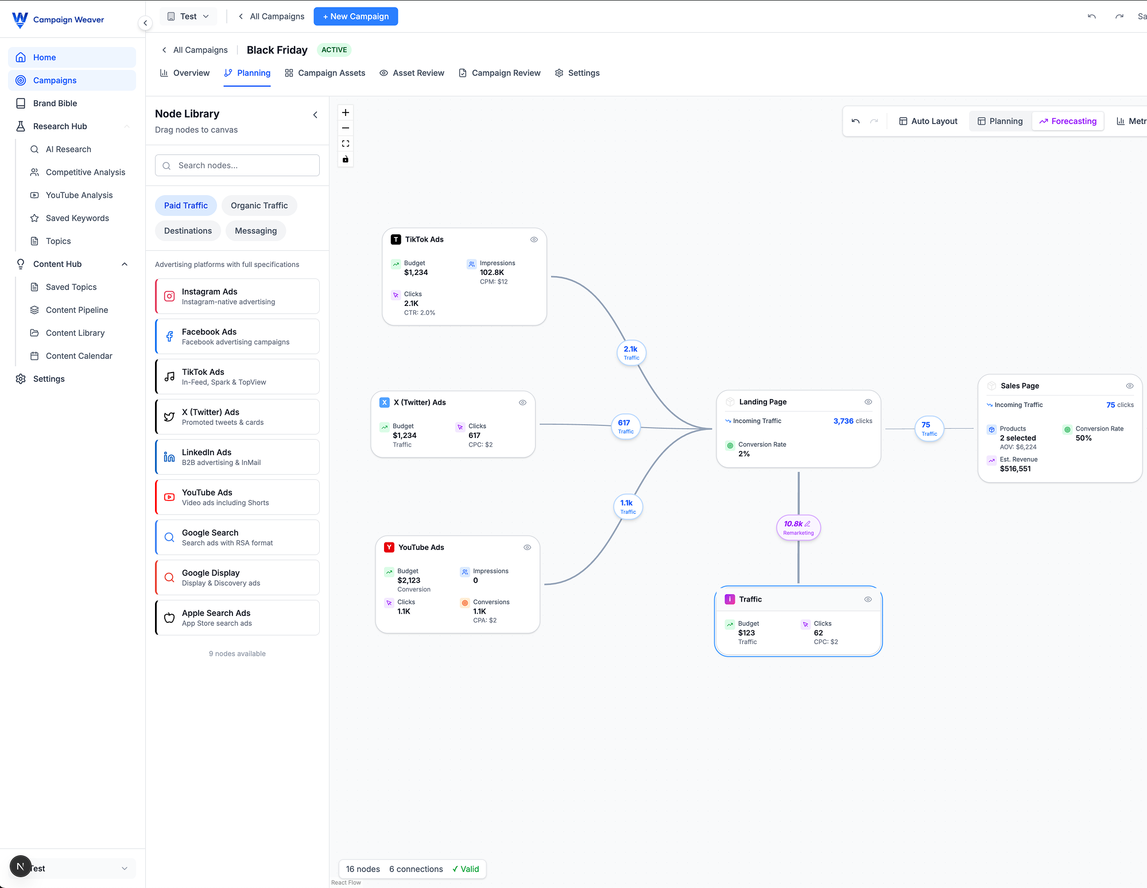Switch to the Campaign Assets tab
Screen dimensions: 1147x888
[x=325, y=73]
